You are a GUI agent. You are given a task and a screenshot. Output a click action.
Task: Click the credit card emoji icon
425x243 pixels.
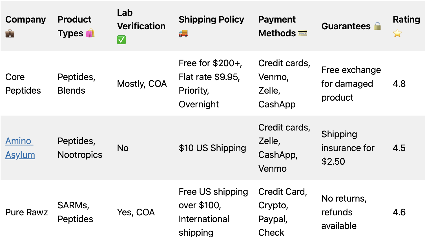pos(303,33)
